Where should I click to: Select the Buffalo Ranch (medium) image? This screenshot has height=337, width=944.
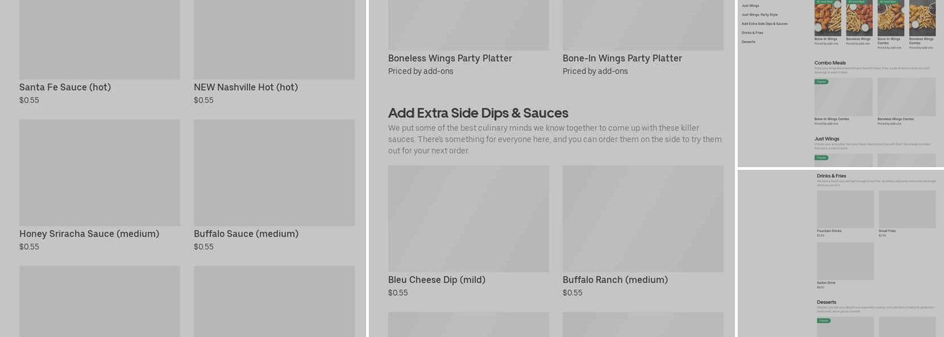coord(643,218)
